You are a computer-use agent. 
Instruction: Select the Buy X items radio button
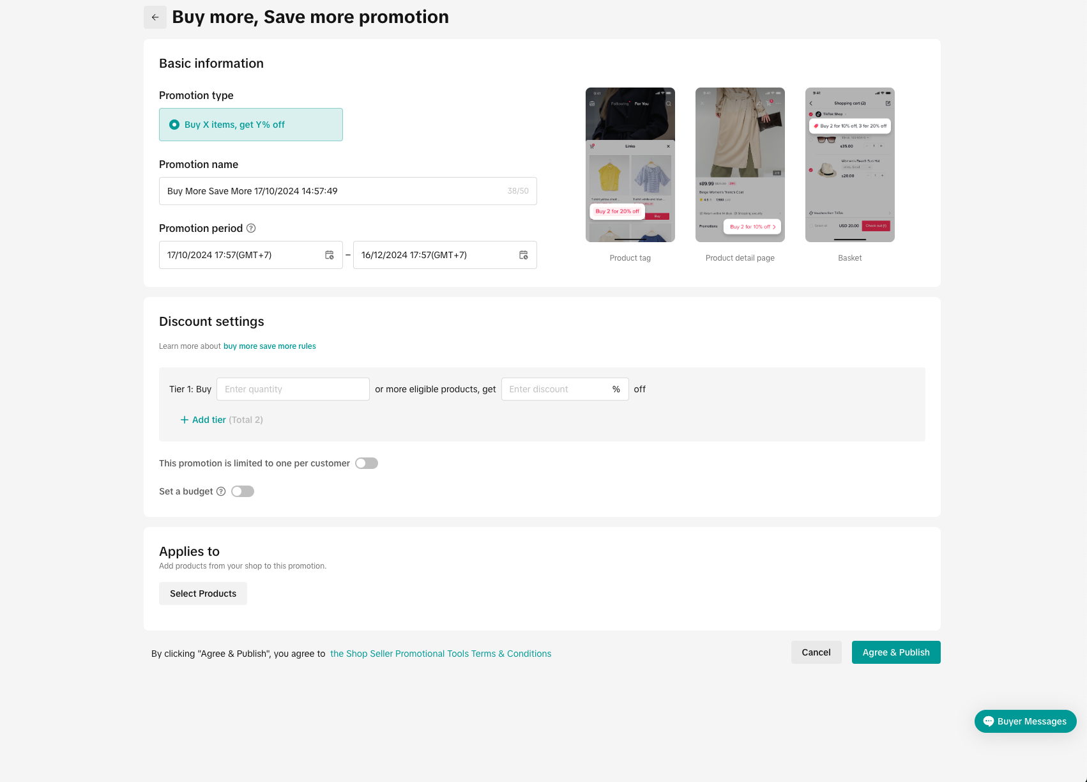click(x=174, y=125)
